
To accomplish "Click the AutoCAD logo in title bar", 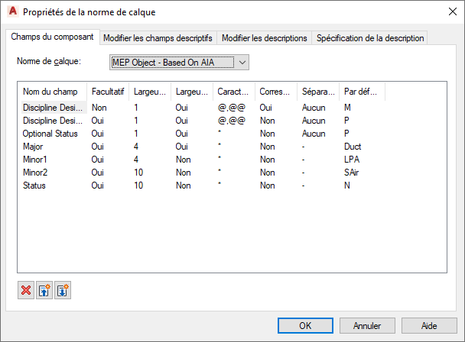I will tap(13, 11).
